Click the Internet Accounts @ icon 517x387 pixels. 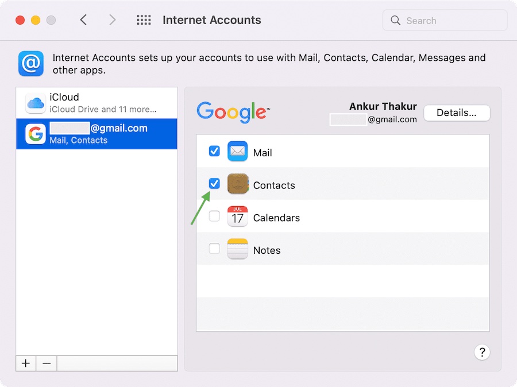(x=30, y=63)
